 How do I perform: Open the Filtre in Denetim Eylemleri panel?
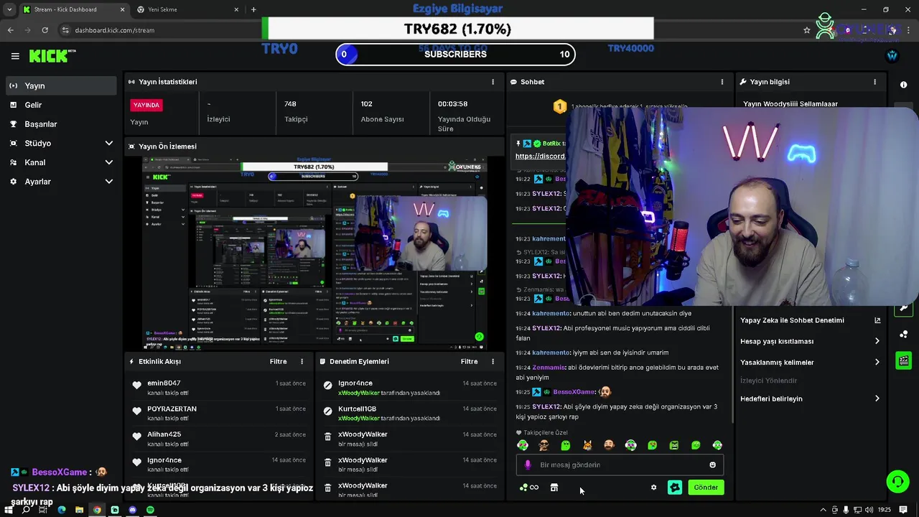(469, 361)
